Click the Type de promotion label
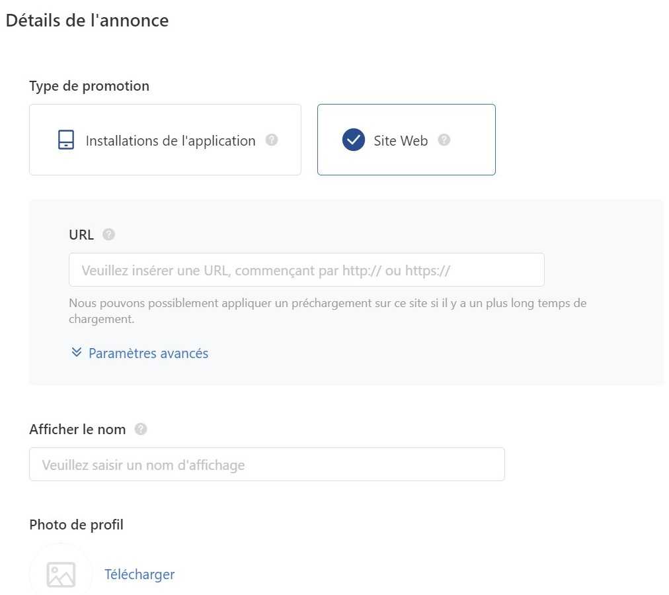669x595 pixels. point(89,86)
